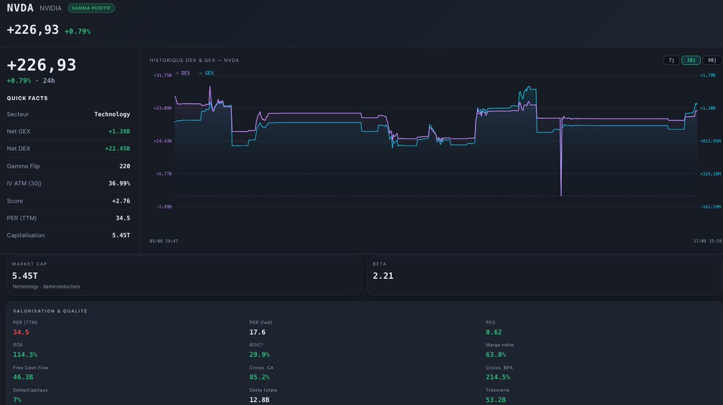The height and width of the screenshot is (405, 723).
Task: Click the Beta card value 2.21
Action: pyautogui.click(x=383, y=276)
